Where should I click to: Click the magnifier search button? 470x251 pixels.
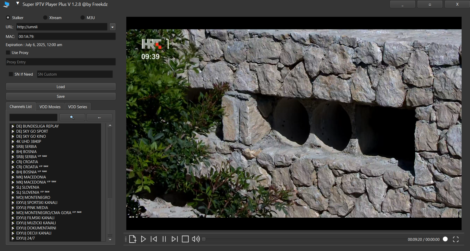[x=72, y=117]
